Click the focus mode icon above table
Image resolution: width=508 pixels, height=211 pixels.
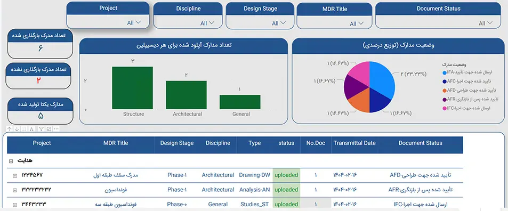point(49,129)
